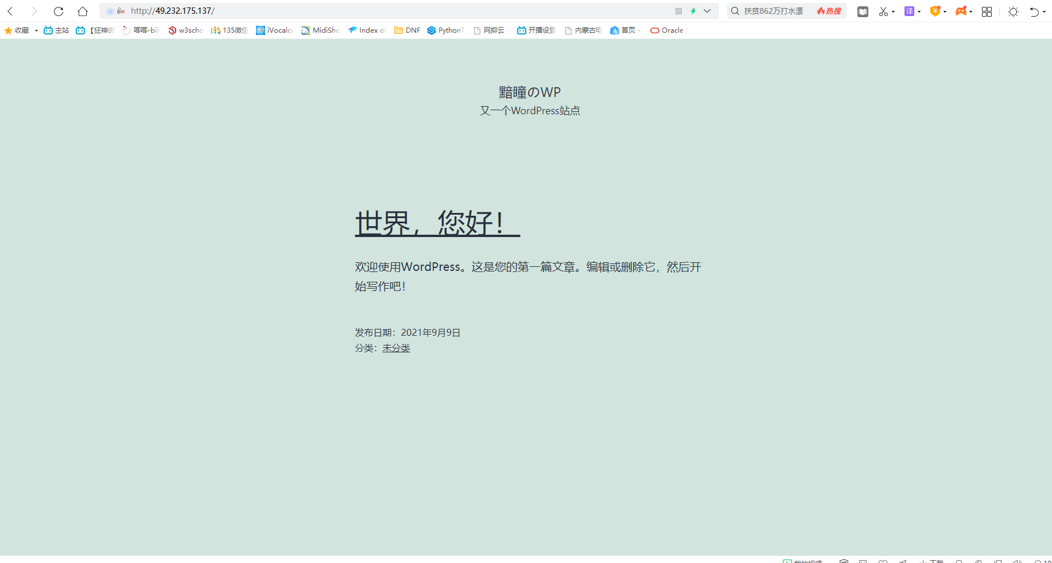Open the 内蒙古电 bookmark
Viewport: 1052px width, 563px height.
[x=583, y=30]
